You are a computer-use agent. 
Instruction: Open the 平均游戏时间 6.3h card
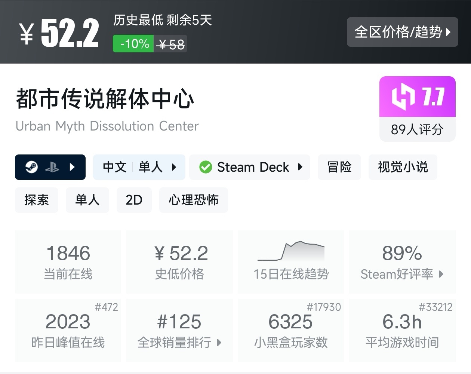coord(402,330)
